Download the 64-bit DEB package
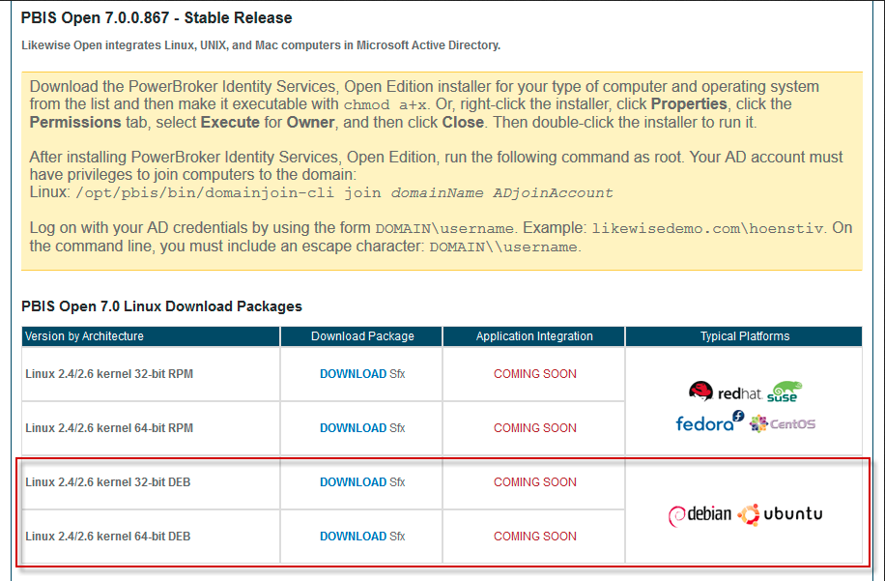885x581 pixels. (x=353, y=537)
